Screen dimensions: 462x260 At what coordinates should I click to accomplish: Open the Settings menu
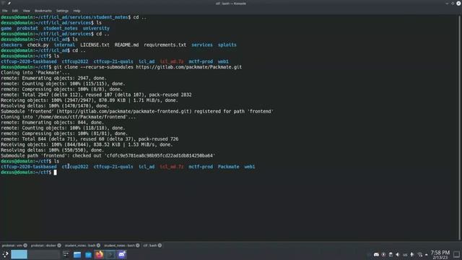click(62, 11)
